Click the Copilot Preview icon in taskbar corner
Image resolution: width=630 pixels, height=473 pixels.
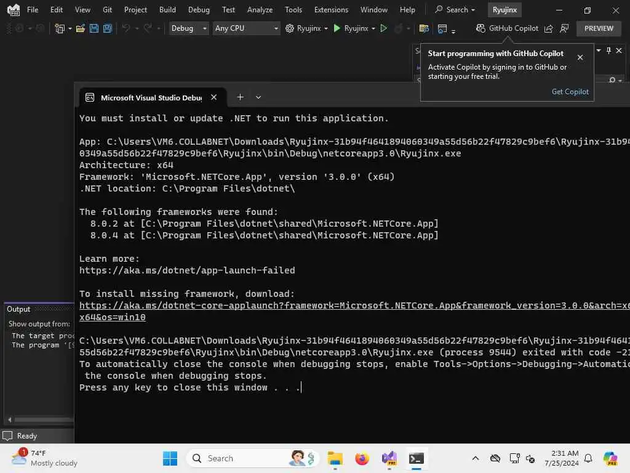(x=610, y=458)
